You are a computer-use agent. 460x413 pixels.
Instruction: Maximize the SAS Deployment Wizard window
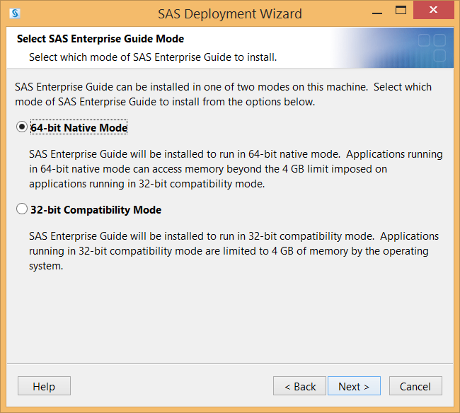[401, 11]
